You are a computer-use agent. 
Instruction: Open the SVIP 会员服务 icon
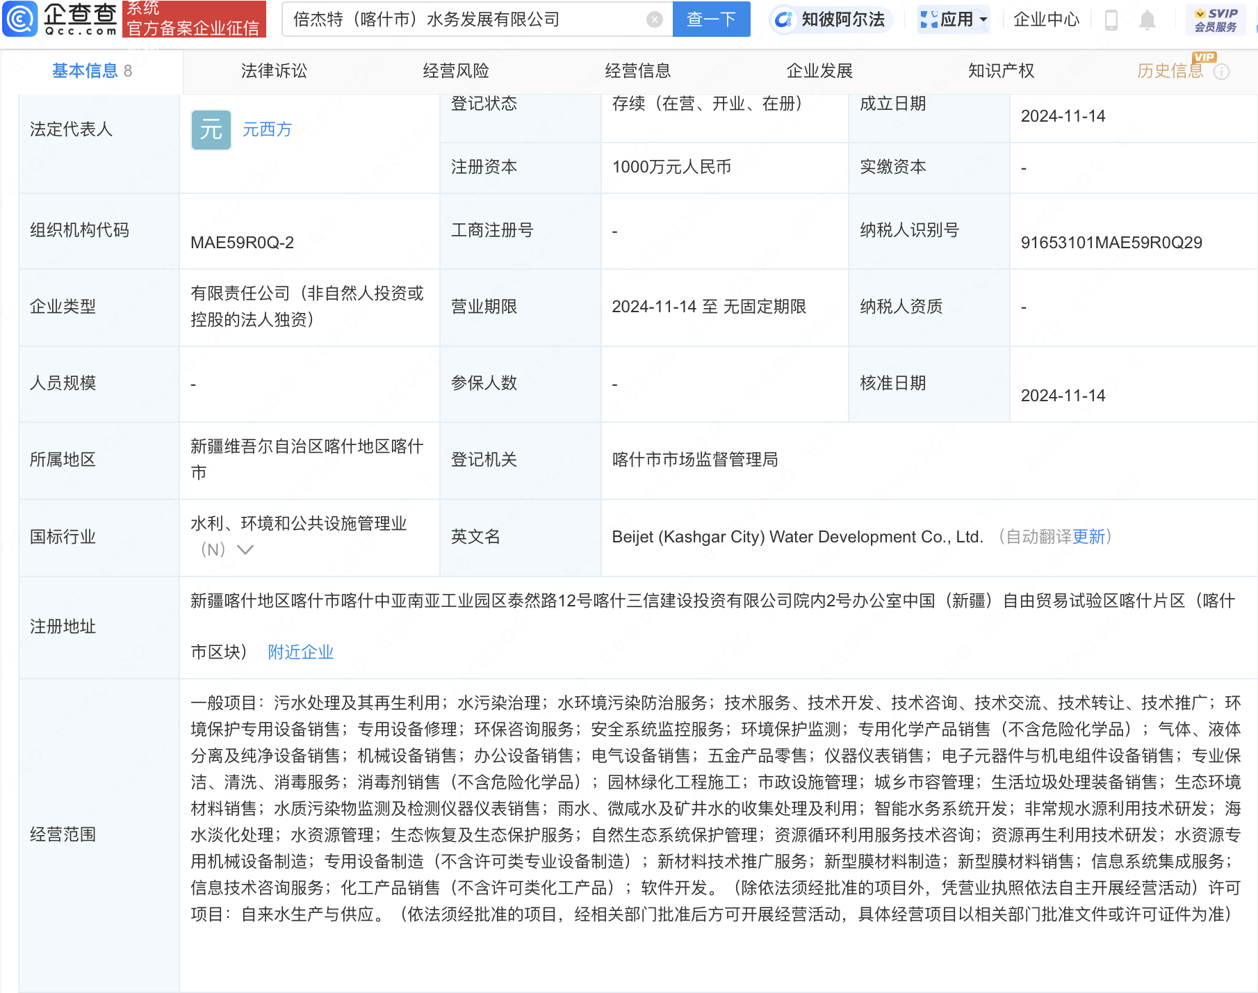point(1215,19)
